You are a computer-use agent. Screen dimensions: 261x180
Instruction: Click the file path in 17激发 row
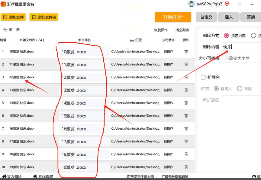pos(135,142)
